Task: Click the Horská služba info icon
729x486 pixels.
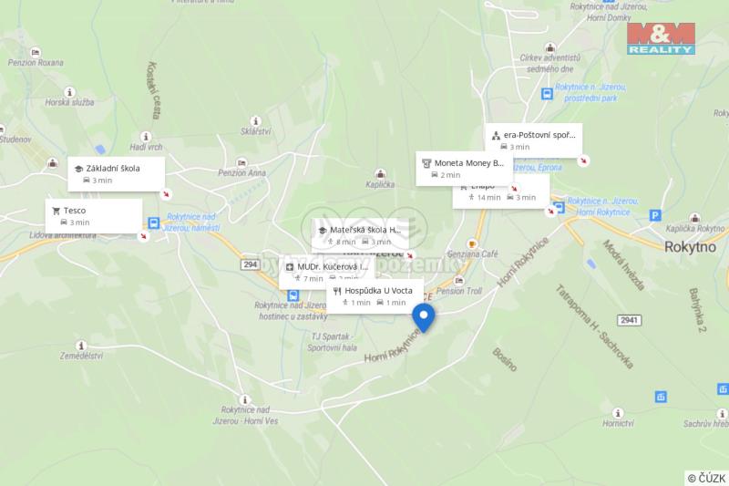Action: click(69, 92)
